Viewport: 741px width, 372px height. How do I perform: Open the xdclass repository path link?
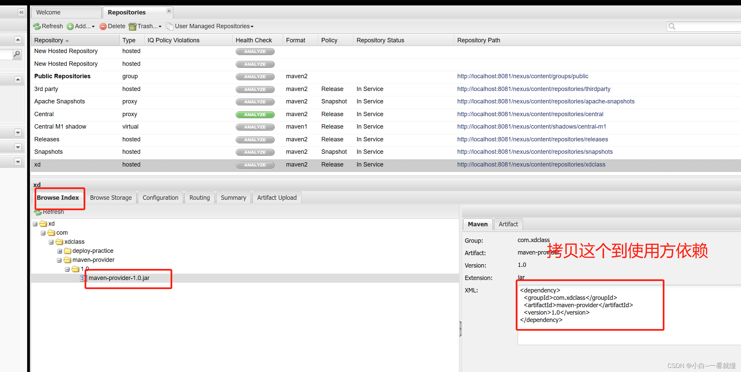pos(531,165)
